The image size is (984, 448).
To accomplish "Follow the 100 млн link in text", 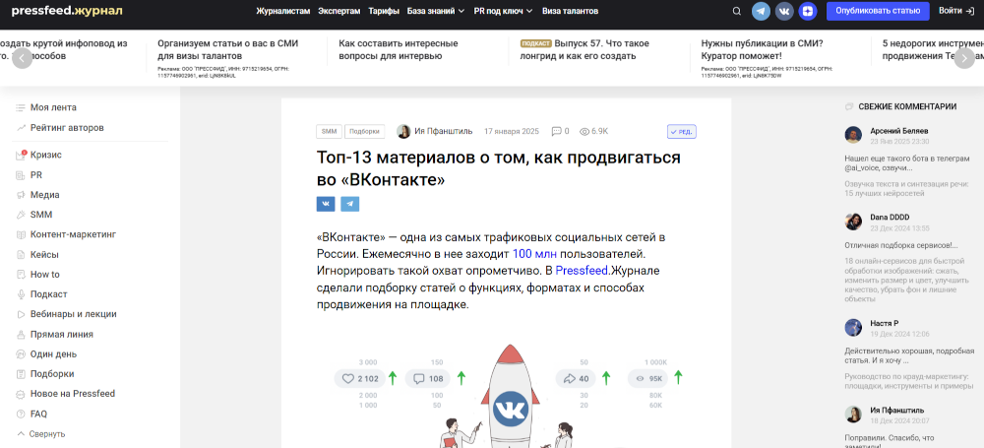I will (x=534, y=254).
